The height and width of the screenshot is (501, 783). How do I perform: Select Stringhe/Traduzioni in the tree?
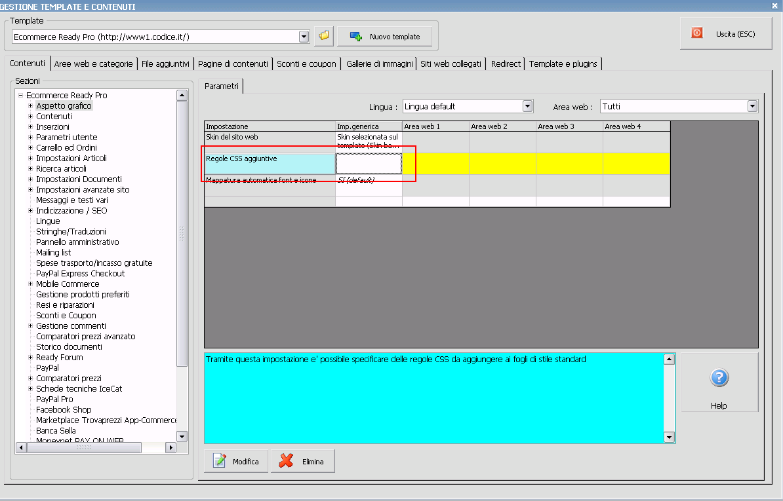coord(71,231)
